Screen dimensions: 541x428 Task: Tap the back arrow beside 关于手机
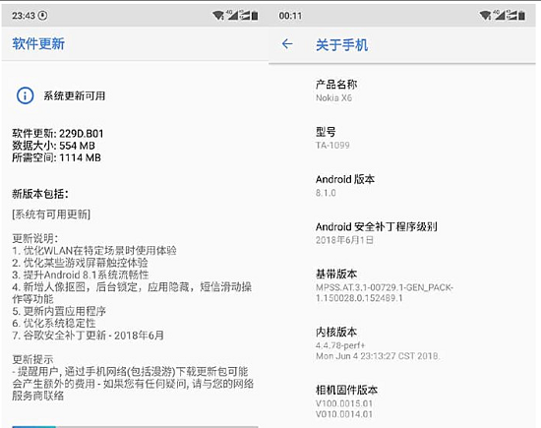tap(287, 44)
